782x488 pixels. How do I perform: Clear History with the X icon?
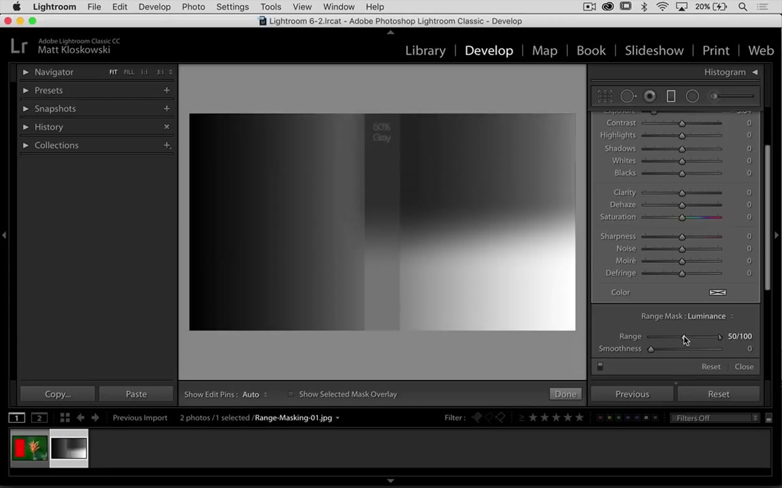coord(167,127)
